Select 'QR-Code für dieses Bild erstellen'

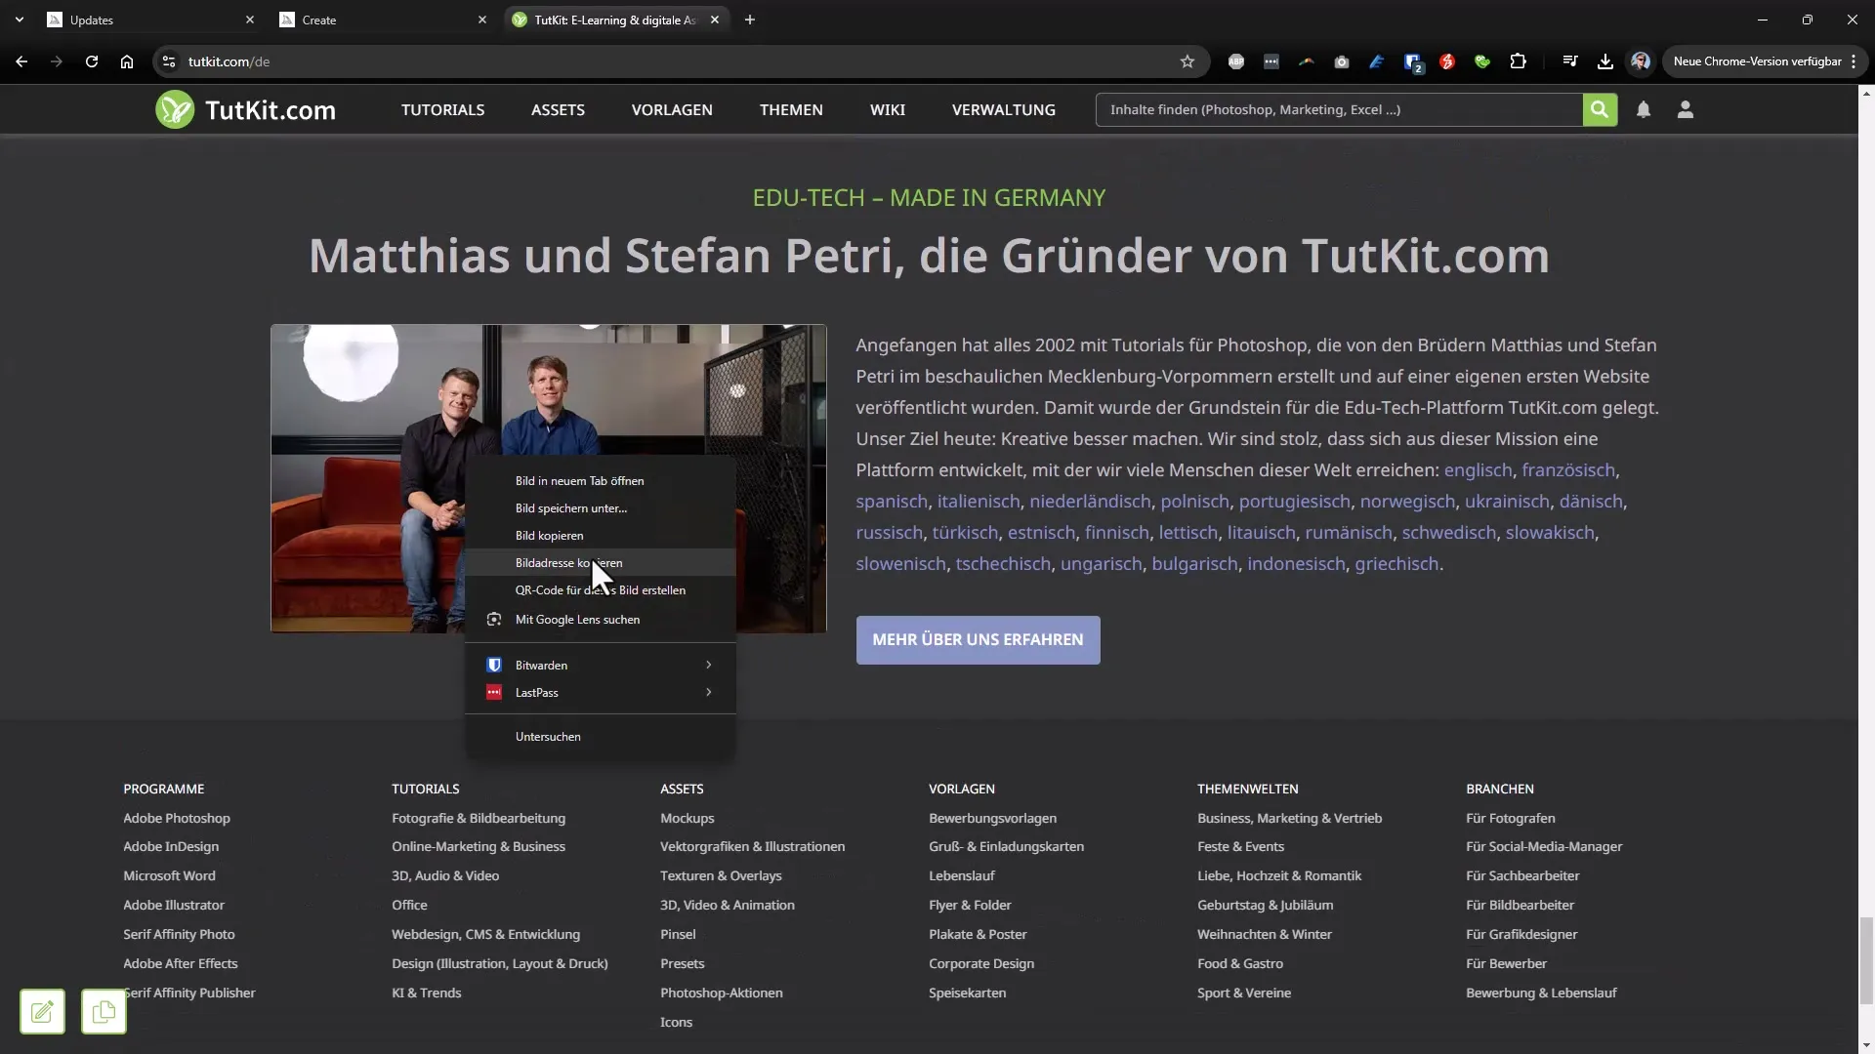point(601,590)
